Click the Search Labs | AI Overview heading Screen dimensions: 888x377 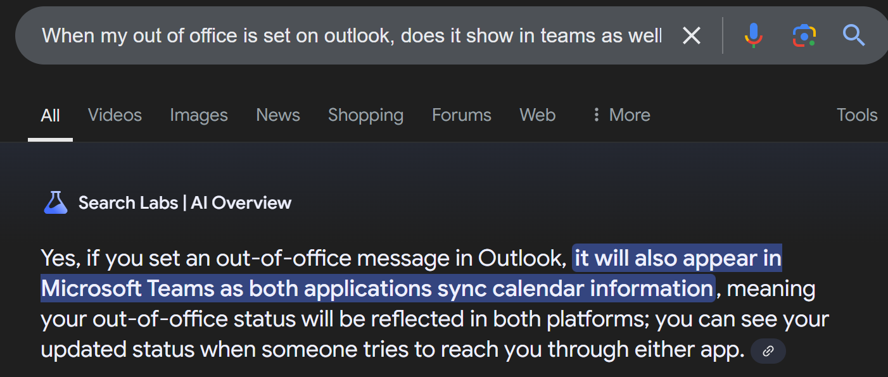(185, 202)
